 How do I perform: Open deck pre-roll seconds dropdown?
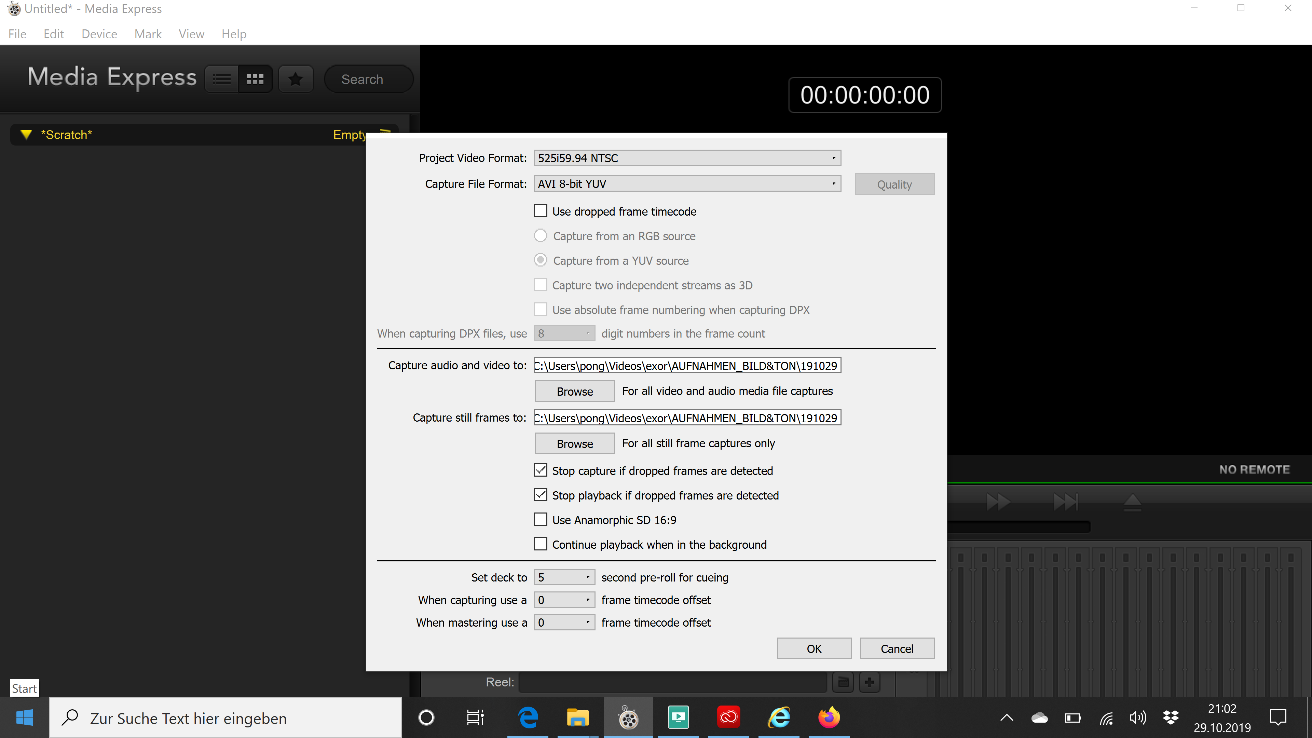(564, 577)
